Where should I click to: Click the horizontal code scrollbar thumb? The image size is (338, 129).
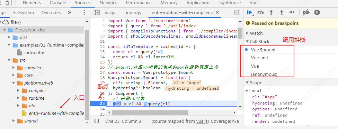point(150,112)
